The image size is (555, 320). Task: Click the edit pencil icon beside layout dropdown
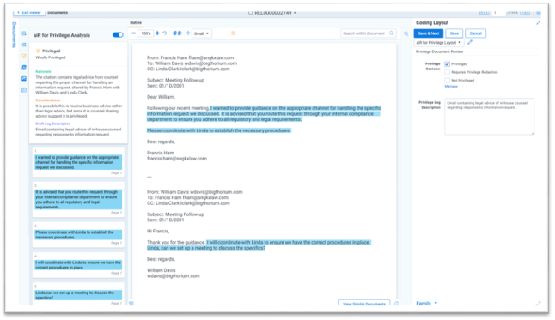pyautogui.click(x=470, y=42)
